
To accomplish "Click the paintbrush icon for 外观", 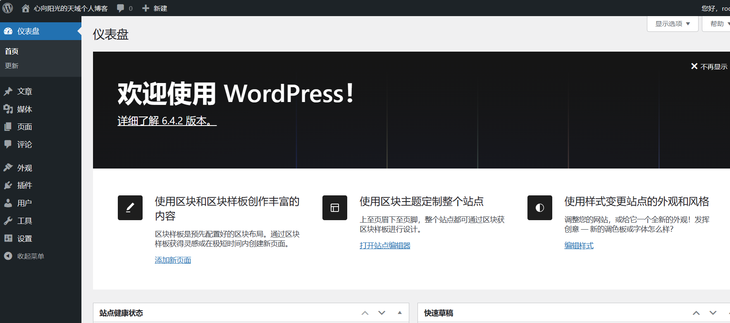I will (x=8, y=168).
